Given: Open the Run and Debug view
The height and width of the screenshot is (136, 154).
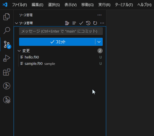Looking at the screenshot, I should click(7, 58).
